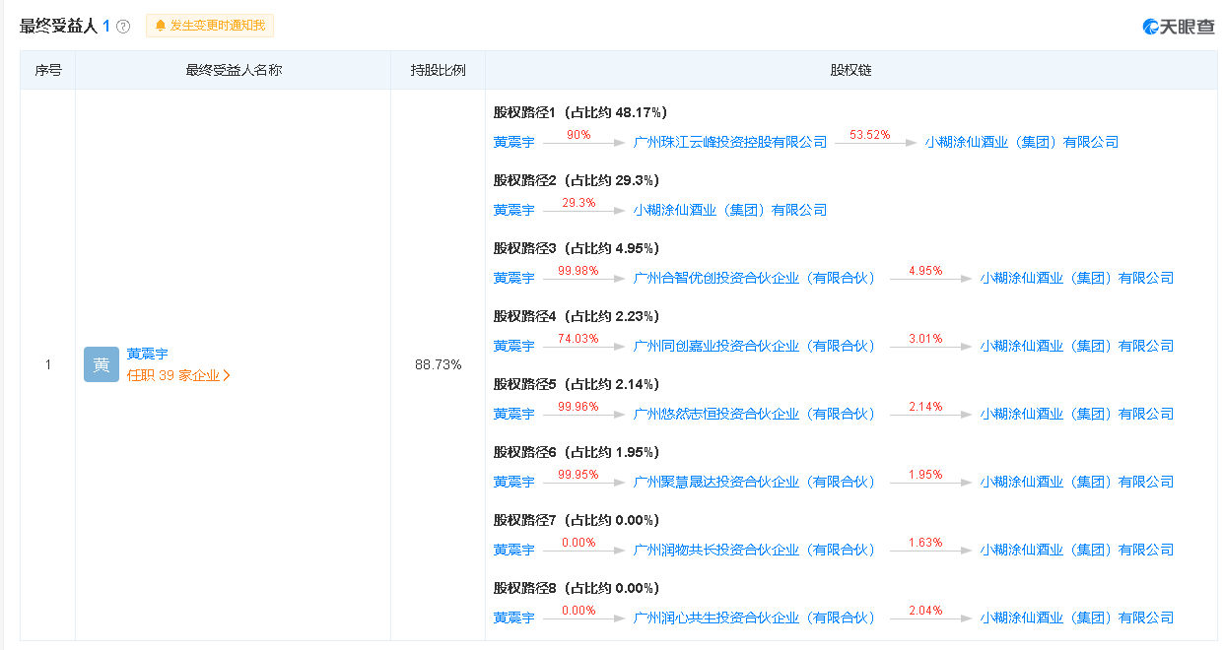Click 黄震宇 in 股权路径5
The image size is (1224, 650).
coord(514,414)
